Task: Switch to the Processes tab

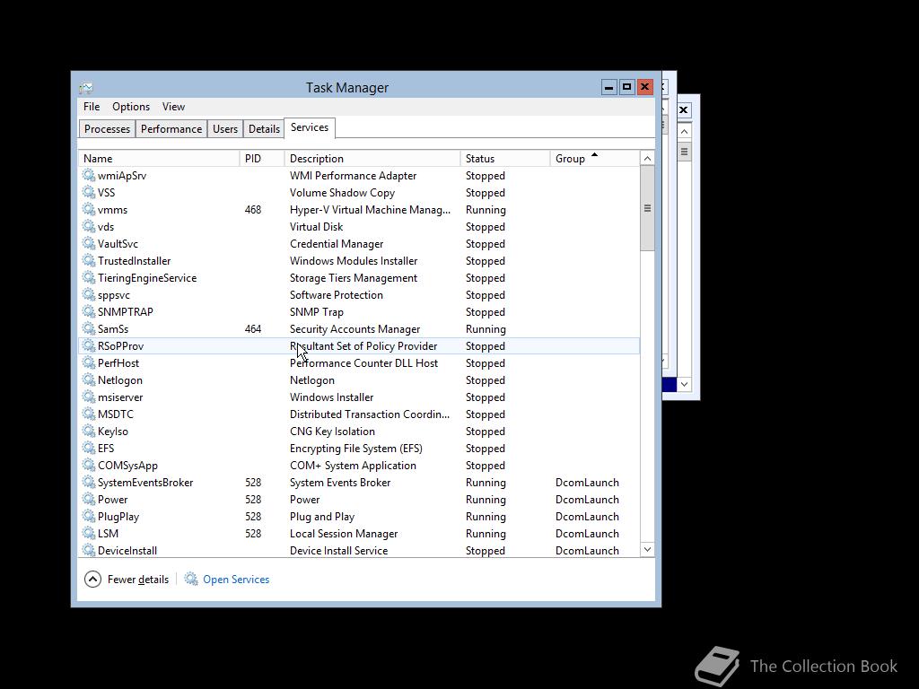Action: click(x=107, y=129)
